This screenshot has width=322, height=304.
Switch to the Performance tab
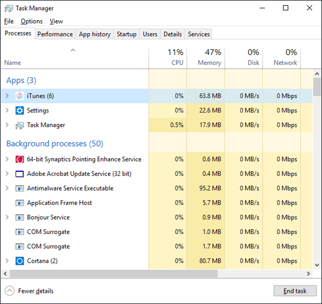click(55, 34)
